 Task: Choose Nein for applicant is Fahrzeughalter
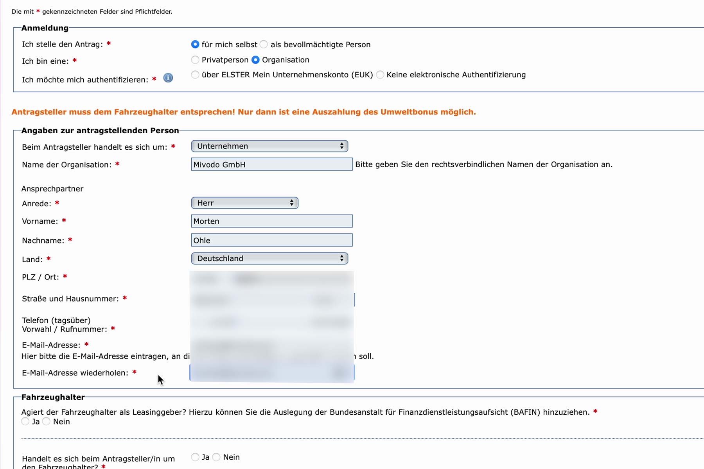pos(217,457)
